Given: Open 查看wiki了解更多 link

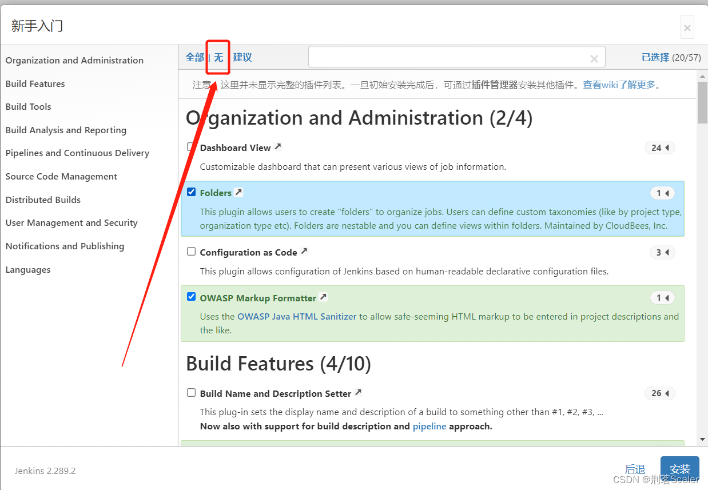Looking at the screenshot, I should coord(619,85).
